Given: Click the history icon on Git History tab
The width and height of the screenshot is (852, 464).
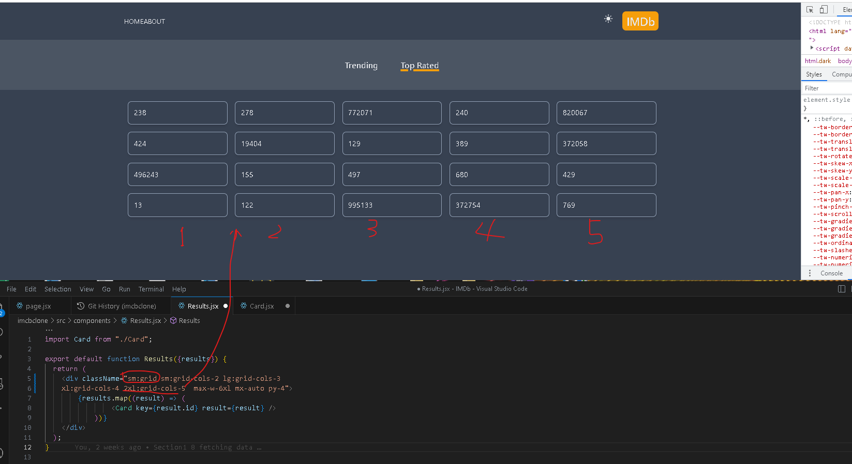Looking at the screenshot, I should coord(81,306).
